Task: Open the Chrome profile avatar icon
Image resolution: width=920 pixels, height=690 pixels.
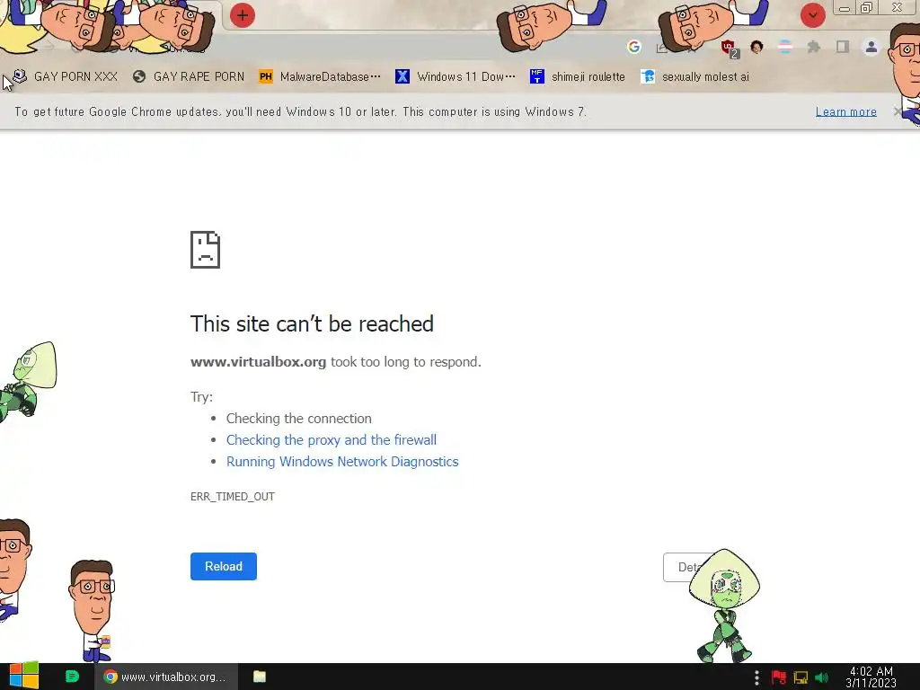Action: [871, 47]
